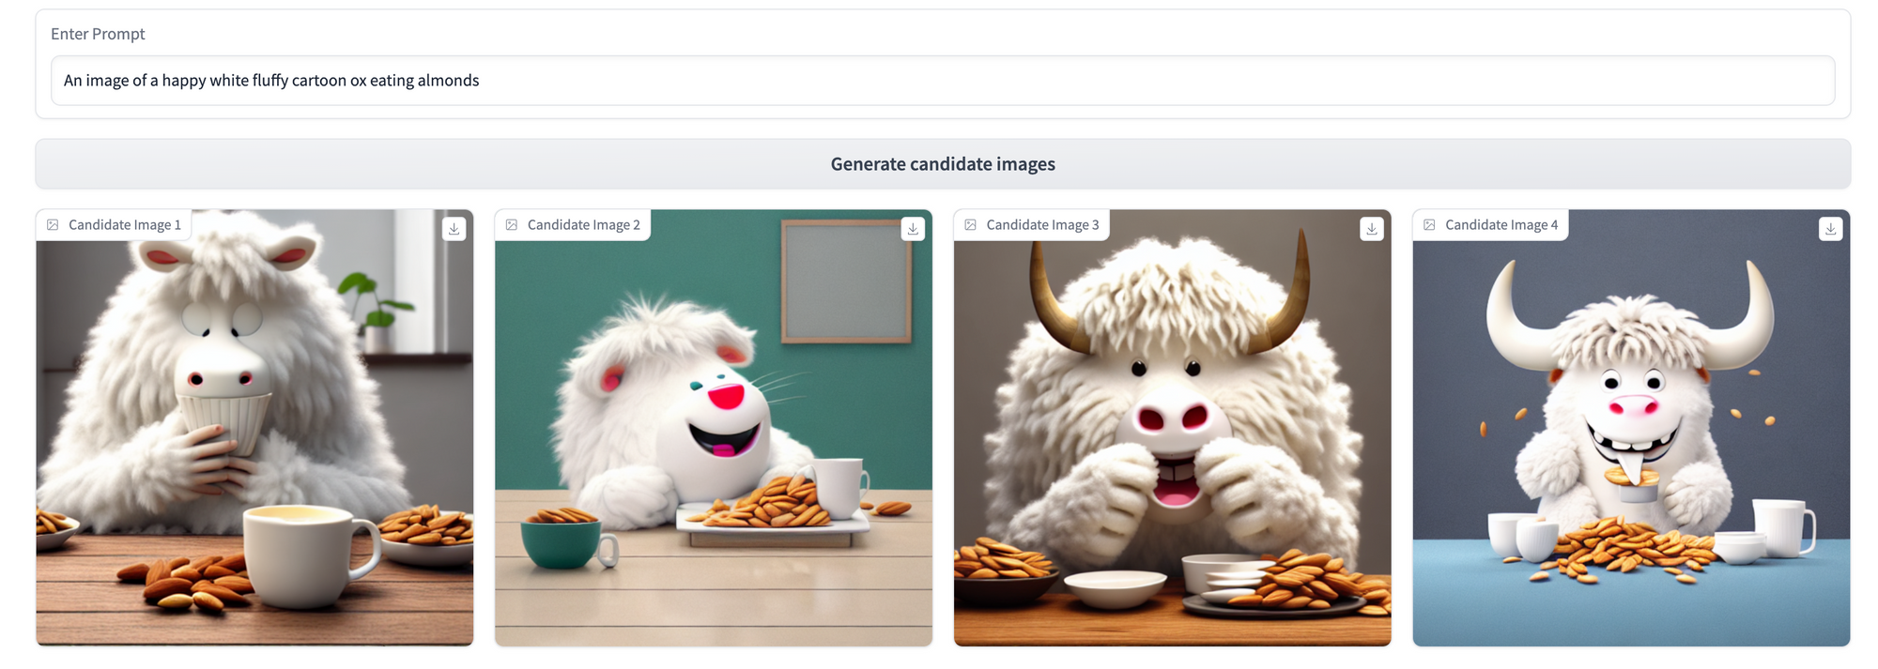1878x669 pixels.
Task: Click the Candidate Image 3 label
Action: [1042, 225]
